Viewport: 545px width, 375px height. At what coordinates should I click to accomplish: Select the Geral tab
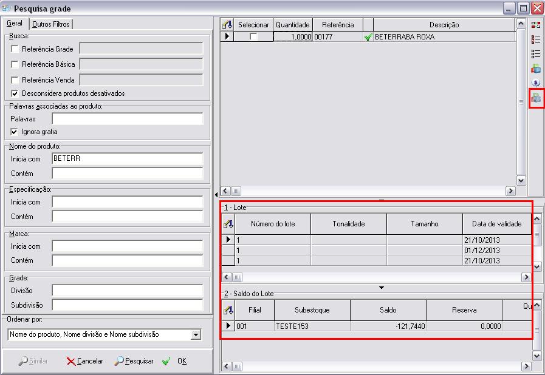pos(15,24)
